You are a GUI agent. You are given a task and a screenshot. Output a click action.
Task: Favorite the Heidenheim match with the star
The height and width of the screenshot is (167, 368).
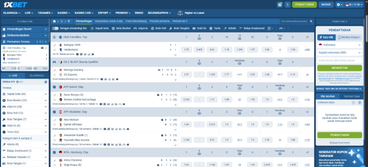pos(55,50)
